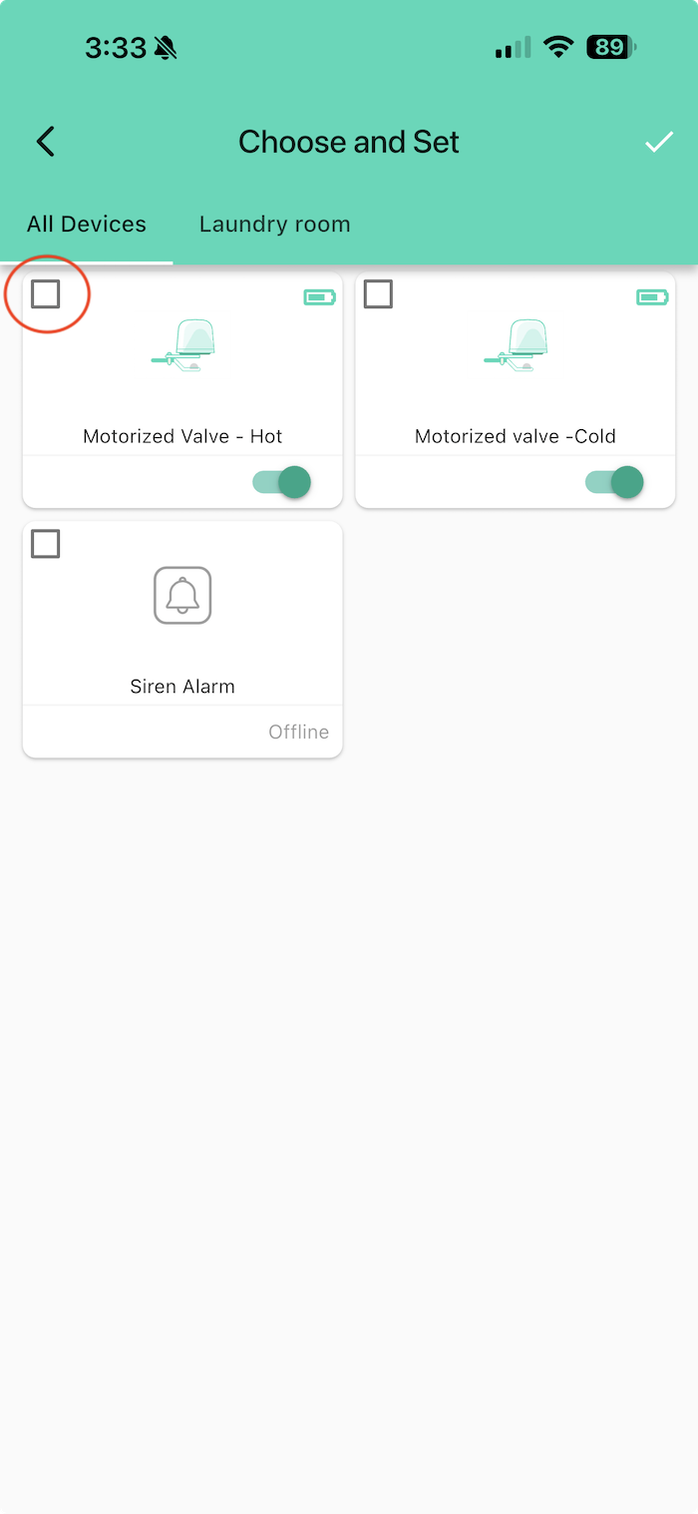Viewport: 698px width, 1514px height.
Task: Check the Motorized Valve - Hot checkbox
Action: click(46, 294)
